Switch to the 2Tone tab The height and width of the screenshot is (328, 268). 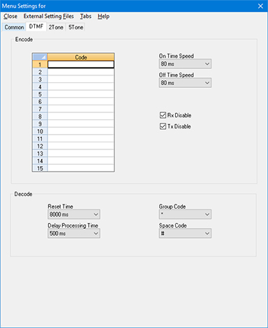[x=56, y=27]
